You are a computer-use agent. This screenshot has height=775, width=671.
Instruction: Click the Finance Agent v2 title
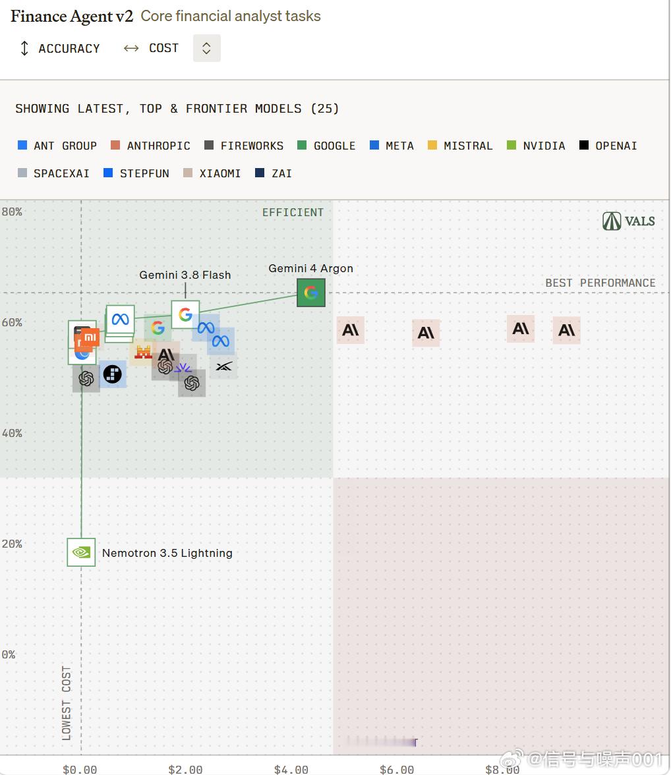(x=73, y=16)
